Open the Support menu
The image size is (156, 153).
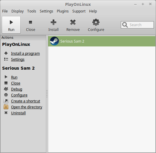79,11
